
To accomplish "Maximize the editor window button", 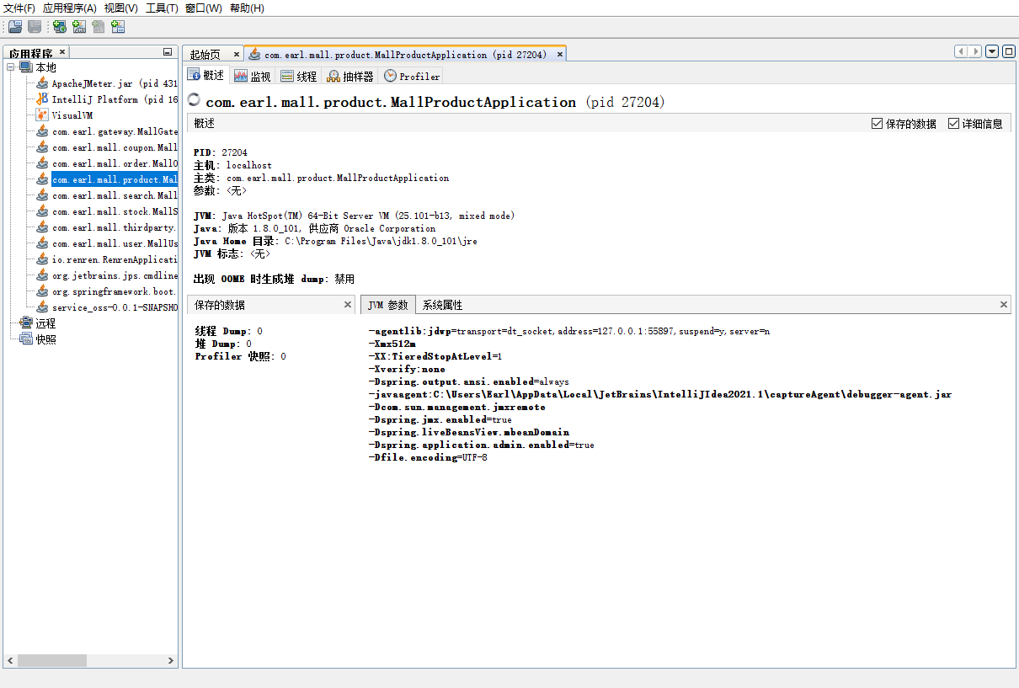I will pyautogui.click(x=1008, y=51).
